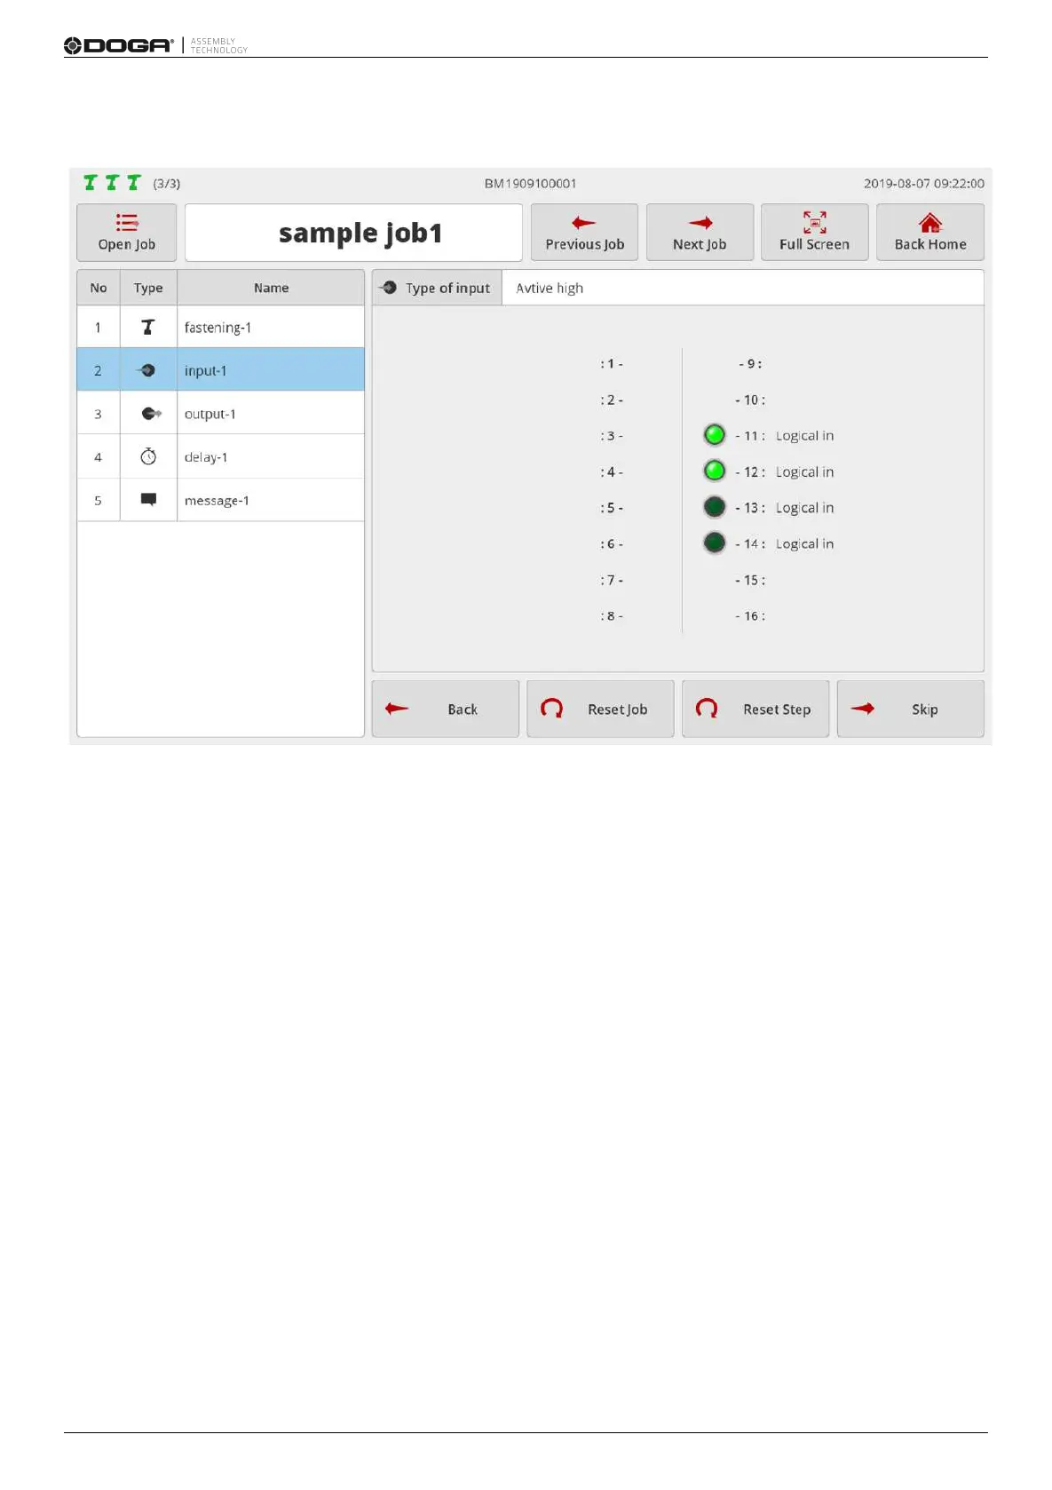This screenshot has height=1490, width=1052.
Task: Click input channel label :3 -
Action: (x=612, y=436)
